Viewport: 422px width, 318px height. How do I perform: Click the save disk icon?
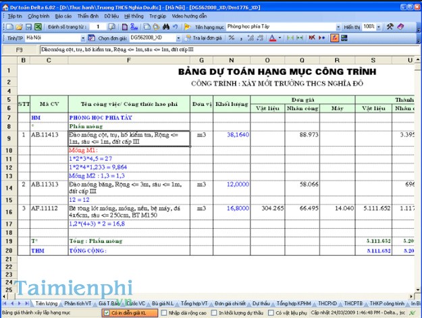(28, 26)
